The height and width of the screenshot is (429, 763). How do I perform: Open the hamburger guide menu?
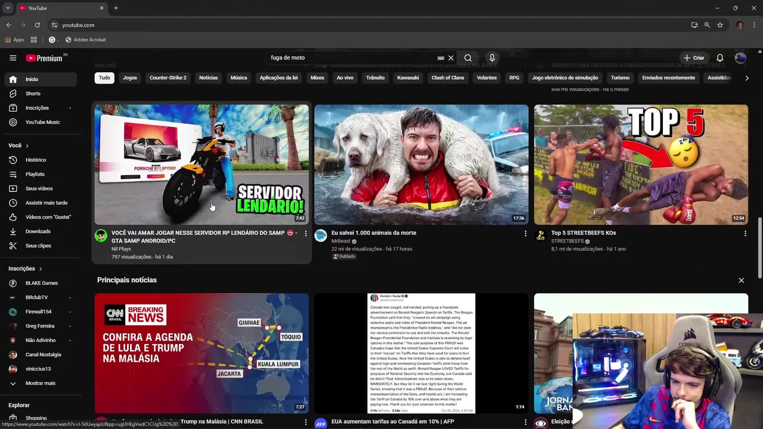point(13,58)
